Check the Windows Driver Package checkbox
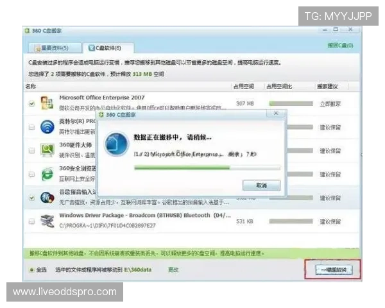Image resolution: width=385 pixels, height=308 pixels. [31, 221]
